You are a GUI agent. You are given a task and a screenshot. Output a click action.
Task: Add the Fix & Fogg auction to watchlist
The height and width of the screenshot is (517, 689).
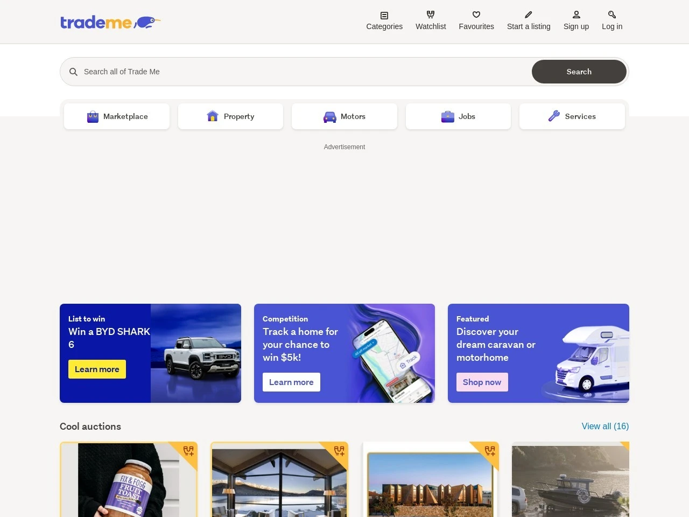click(x=189, y=451)
